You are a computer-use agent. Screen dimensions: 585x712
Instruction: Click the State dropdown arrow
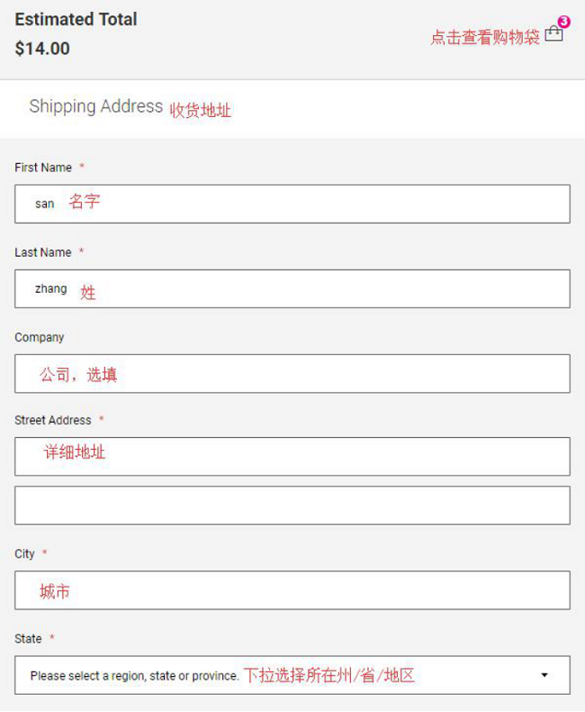coord(544,675)
